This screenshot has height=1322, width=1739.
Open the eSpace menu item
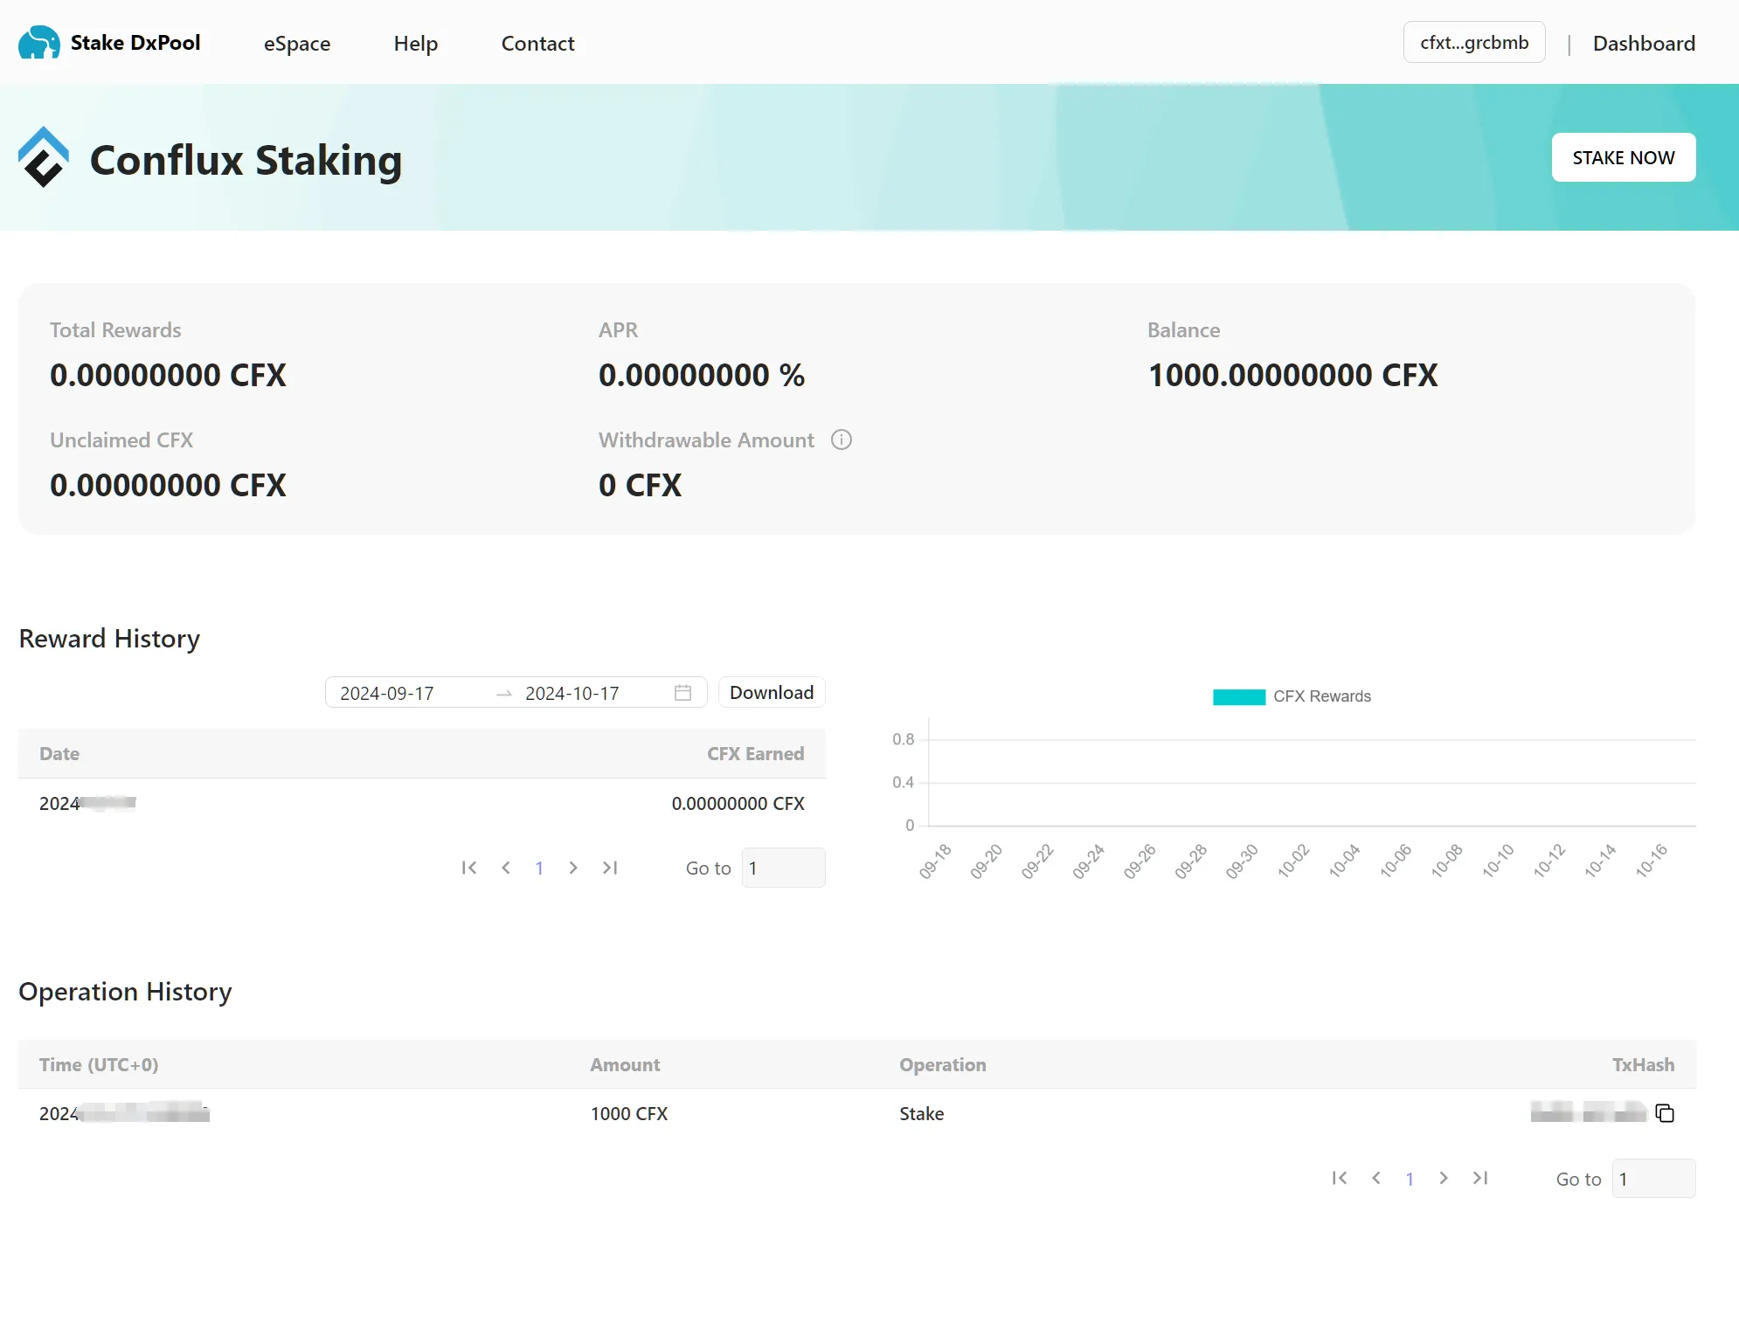coord(296,43)
